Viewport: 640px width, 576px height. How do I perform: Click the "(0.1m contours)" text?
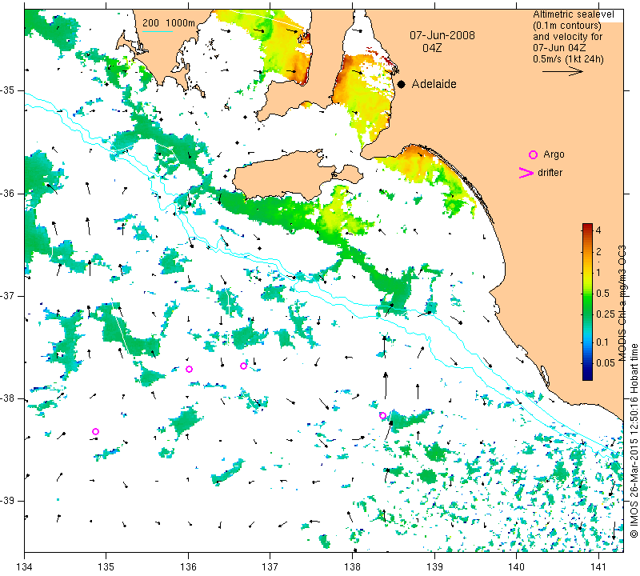pyautogui.click(x=567, y=26)
